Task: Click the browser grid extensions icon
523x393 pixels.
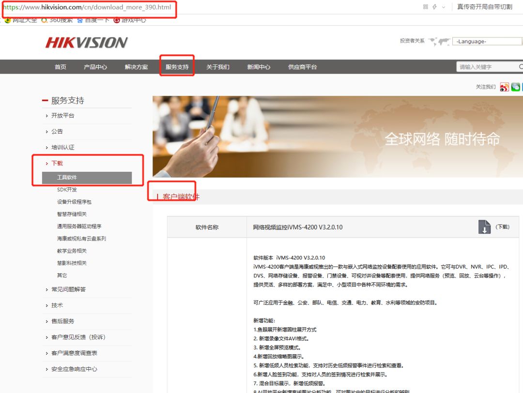Action: [425, 7]
